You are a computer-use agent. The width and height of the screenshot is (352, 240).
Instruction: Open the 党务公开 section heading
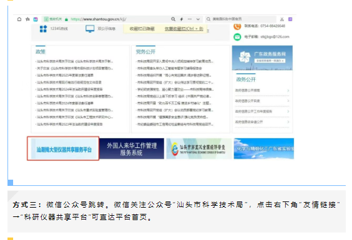(x=145, y=52)
